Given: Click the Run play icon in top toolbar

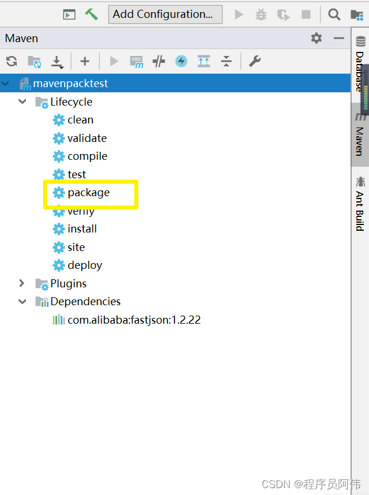Looking at the screenshot, I should point(239,14).
